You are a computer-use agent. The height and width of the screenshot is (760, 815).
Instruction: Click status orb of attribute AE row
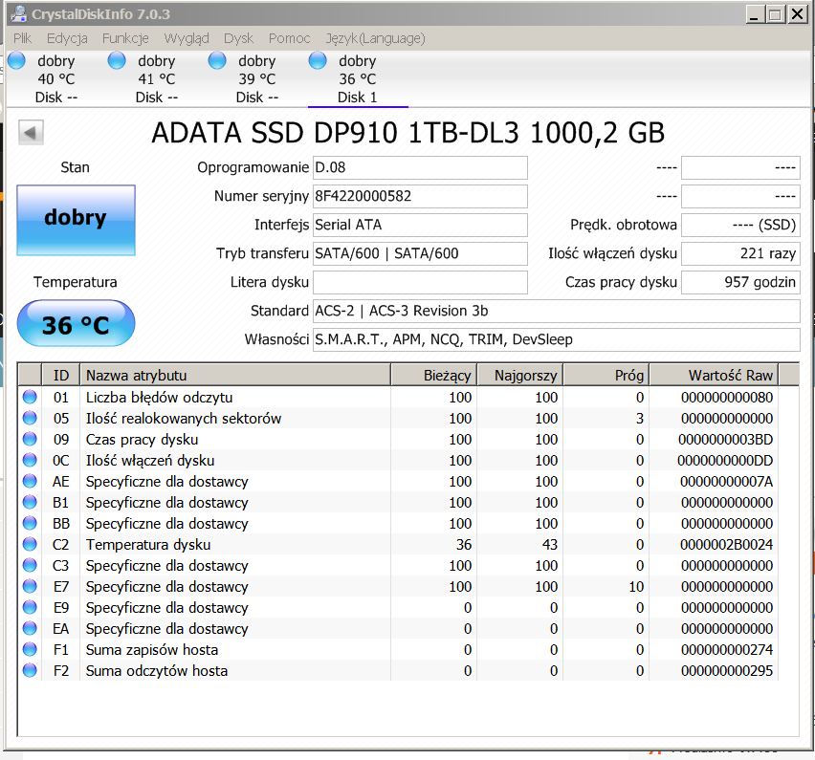[x=30, y=481]
